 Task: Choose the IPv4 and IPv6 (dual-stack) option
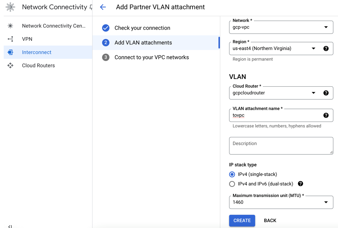[x=232, y=184]
